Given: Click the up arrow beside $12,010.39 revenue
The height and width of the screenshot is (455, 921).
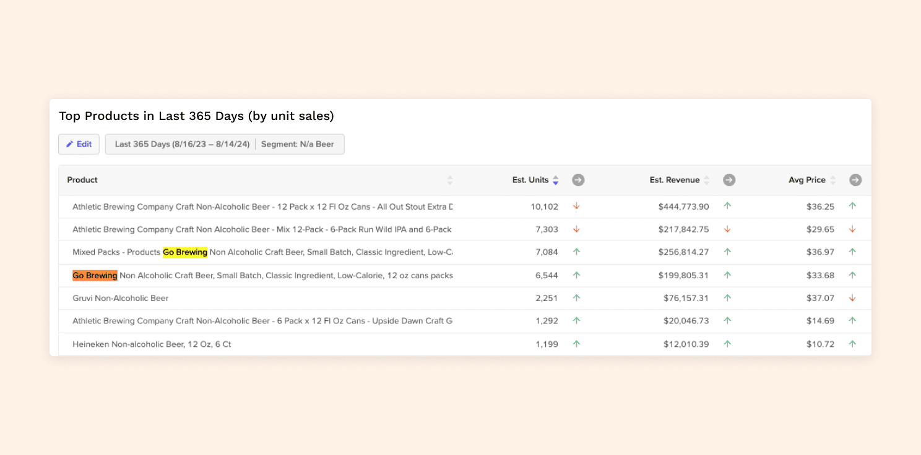Looking at the screenshot, I should point(727,344).
